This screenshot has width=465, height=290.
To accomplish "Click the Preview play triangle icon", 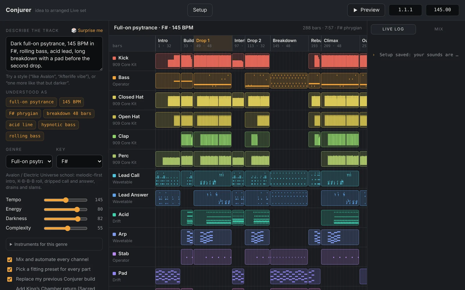I will click(x=355, y=10).
